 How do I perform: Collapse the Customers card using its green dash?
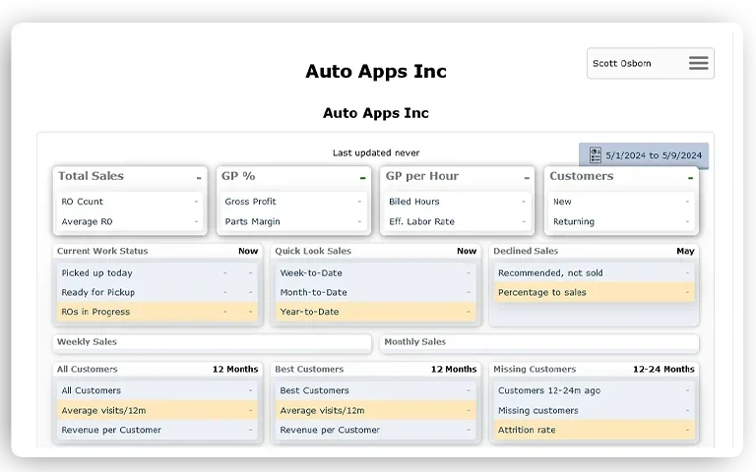click(x=690, y=178)
